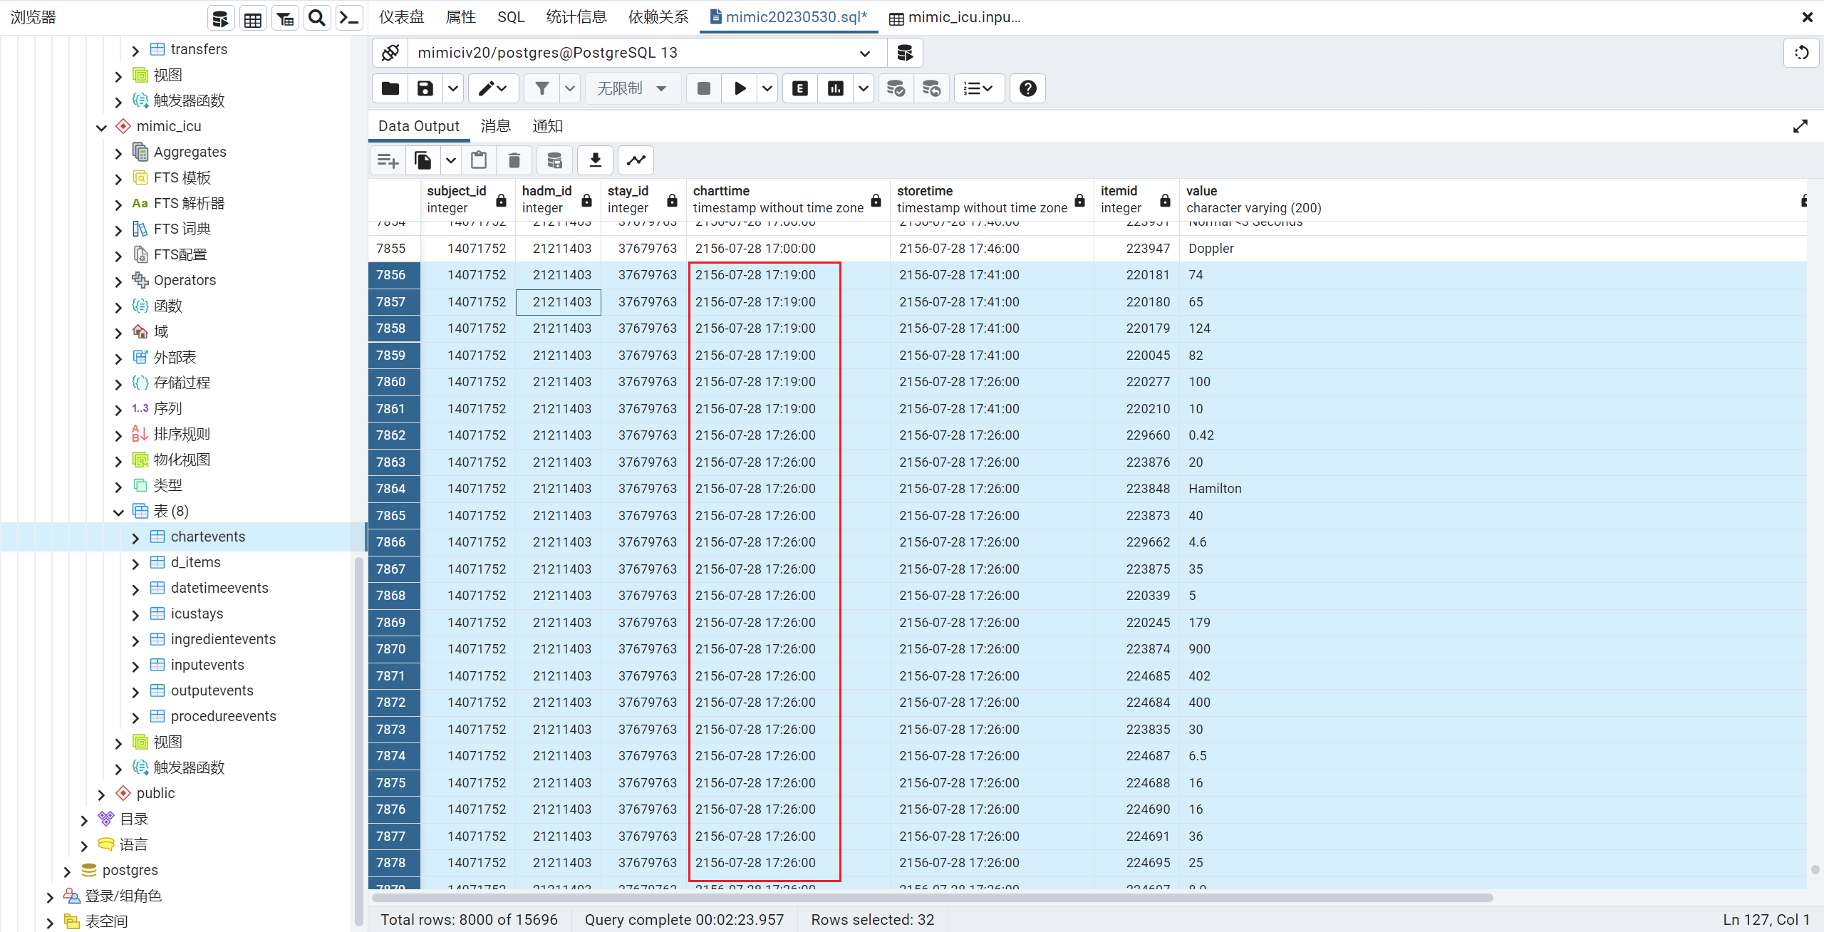
Task: Click the delete row trash icon
Action: 514,160
